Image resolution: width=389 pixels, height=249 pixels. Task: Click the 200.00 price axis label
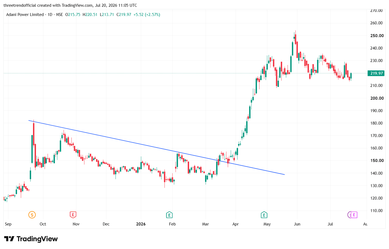coord(377,98)
